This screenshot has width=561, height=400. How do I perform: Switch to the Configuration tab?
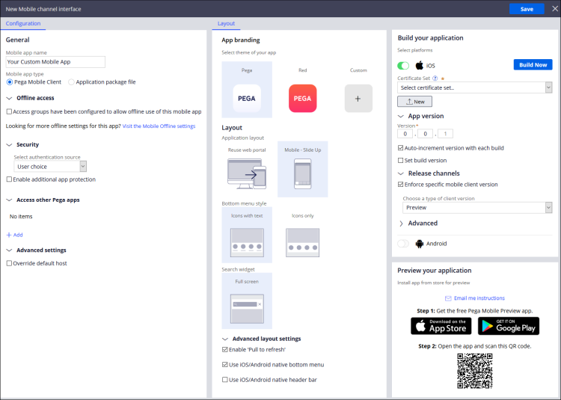pos(23,24)
